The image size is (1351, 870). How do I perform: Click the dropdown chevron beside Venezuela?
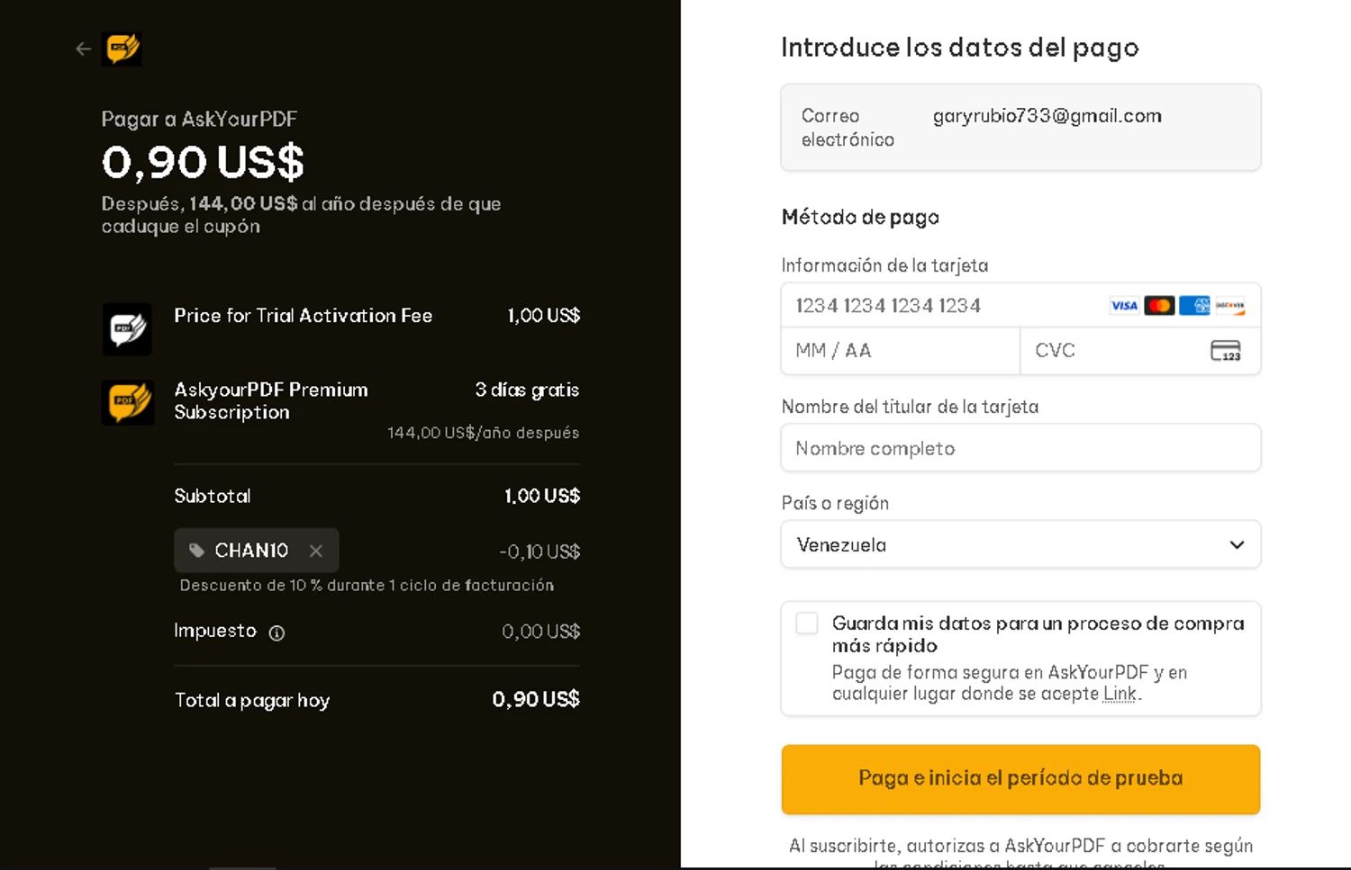point(1237,544)
